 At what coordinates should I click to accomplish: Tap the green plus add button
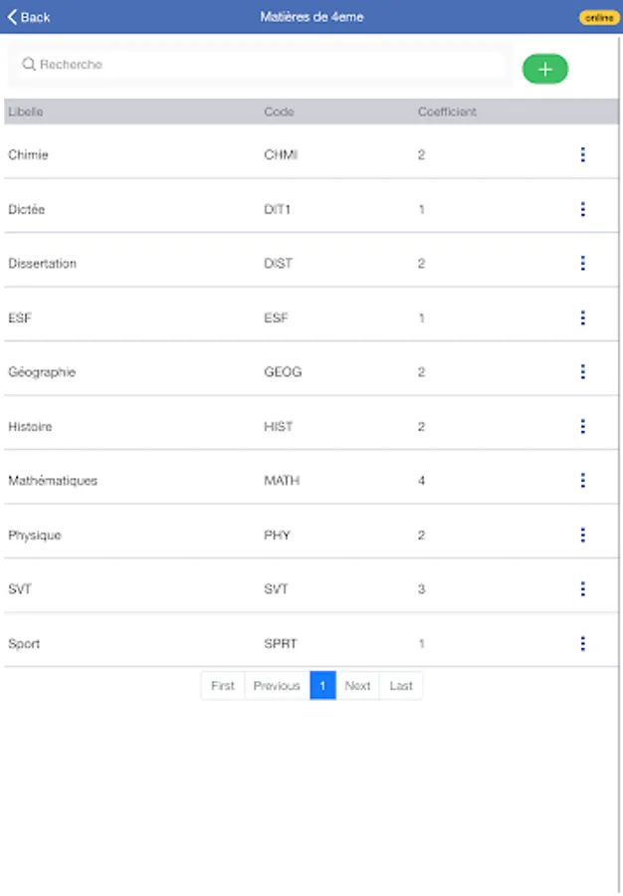click(544, 69)
